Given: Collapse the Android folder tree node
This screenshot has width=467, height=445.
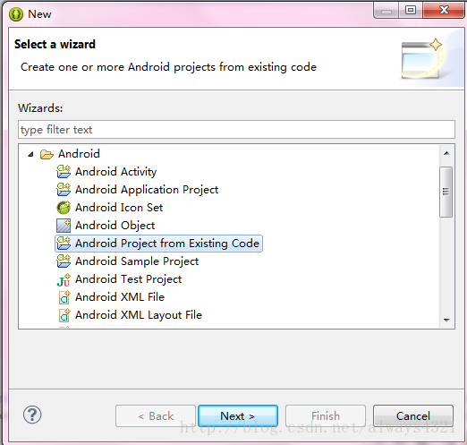Looking at the screenshot, I should [x=30, y=154].
